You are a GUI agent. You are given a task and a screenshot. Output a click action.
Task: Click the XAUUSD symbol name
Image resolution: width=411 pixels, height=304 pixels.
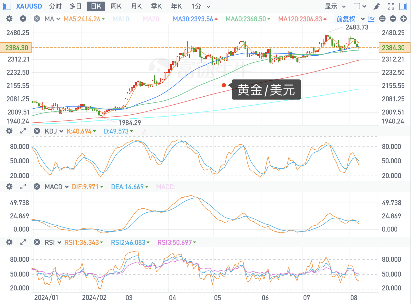point(29,6)
